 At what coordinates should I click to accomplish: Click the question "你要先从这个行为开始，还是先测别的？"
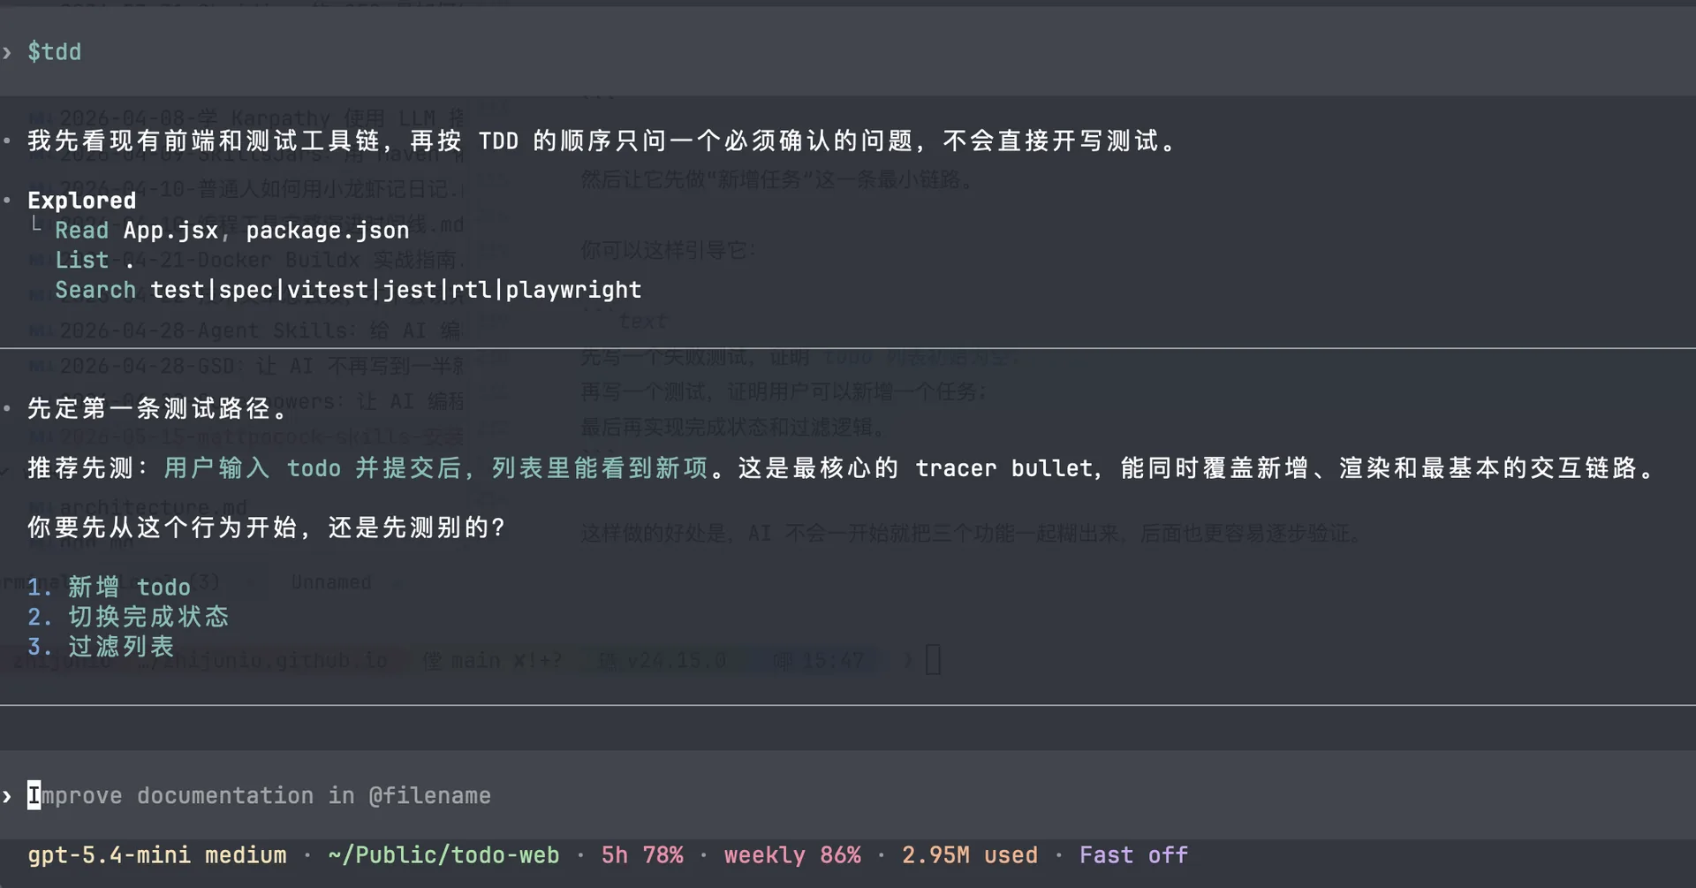point(269,527)
